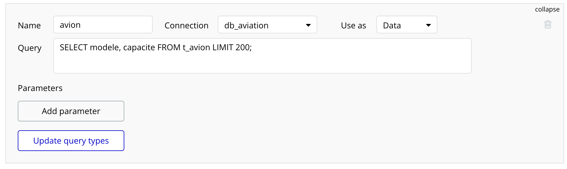Click the word SELECT in the query
This screenshot has height=169, width=567.
point(74,48)
